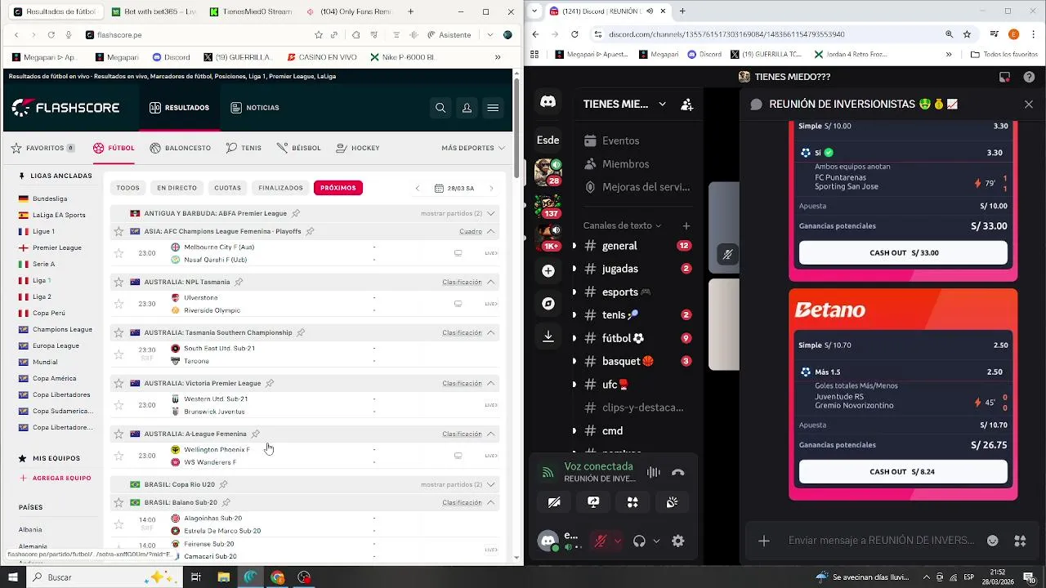Toggle noise suppression waveform icon
The image size is (1046, 588).
[x=653, y=472]
